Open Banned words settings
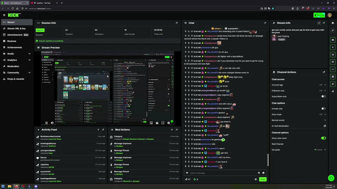Image resolution: width=337 pixels, height=189 pixels. tap(299, 120)
